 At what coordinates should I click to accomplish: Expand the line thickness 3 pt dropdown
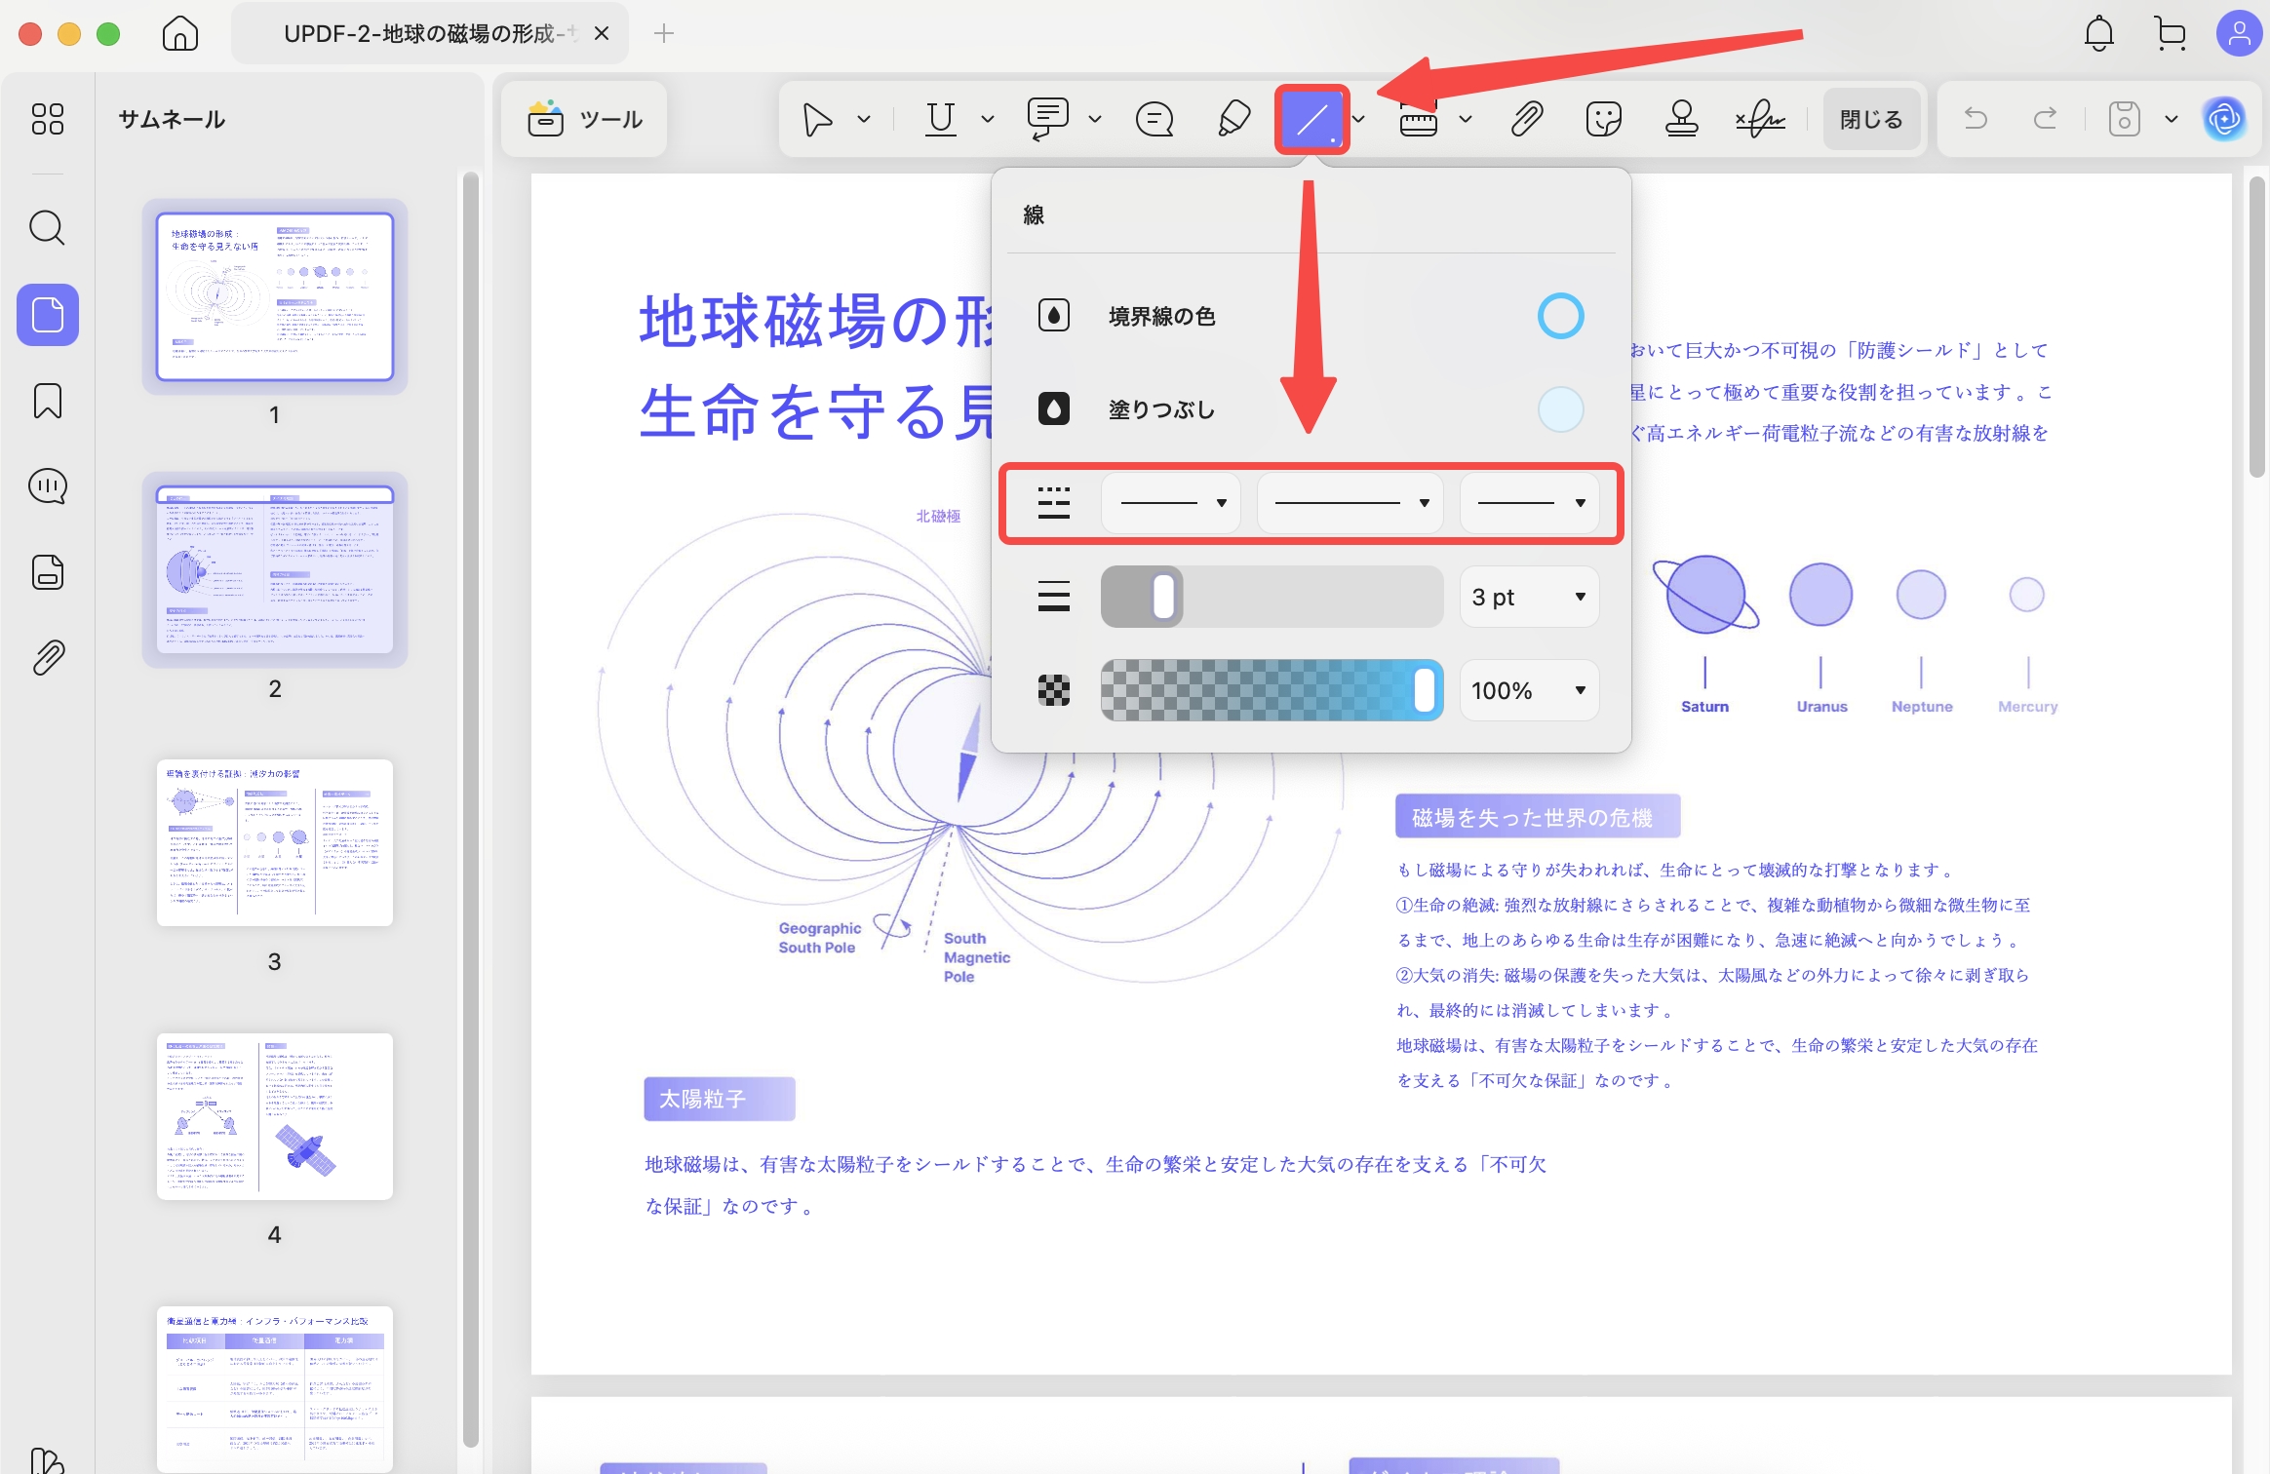pyautogui.click(x=1529, y=597)
